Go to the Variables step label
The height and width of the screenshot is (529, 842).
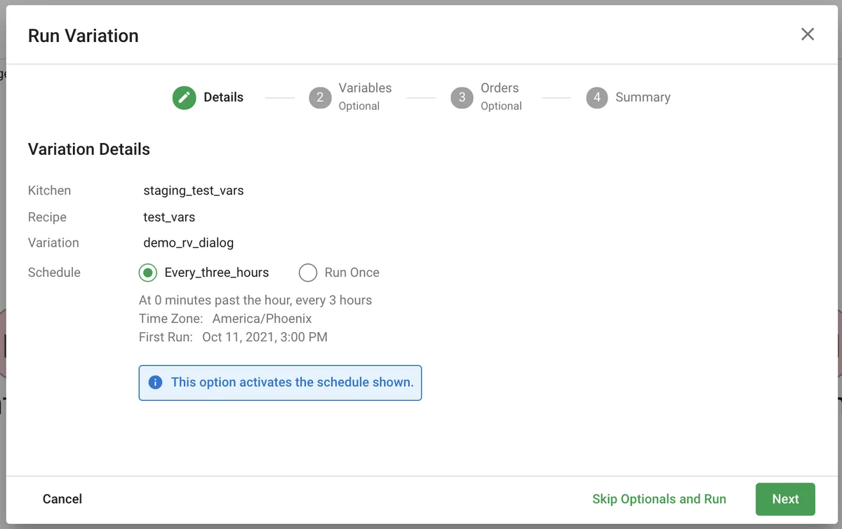tap(365, 88)
